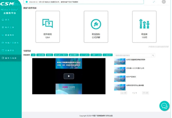Select the 服务与培训 sidebar icon

[x=3, y=58]
